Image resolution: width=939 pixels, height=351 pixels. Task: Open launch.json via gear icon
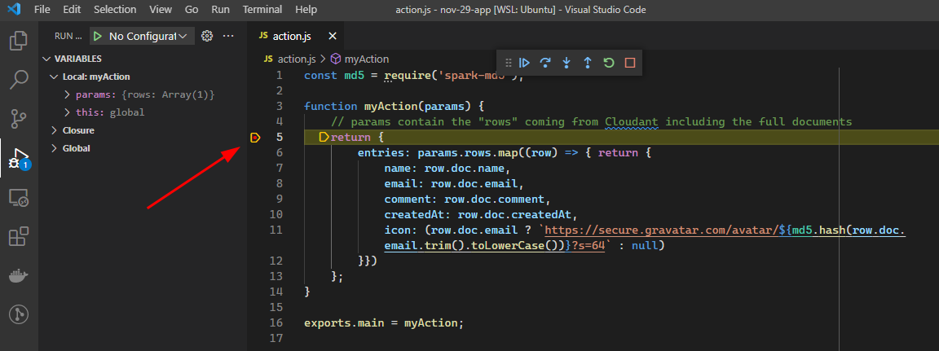coord(207,36)
